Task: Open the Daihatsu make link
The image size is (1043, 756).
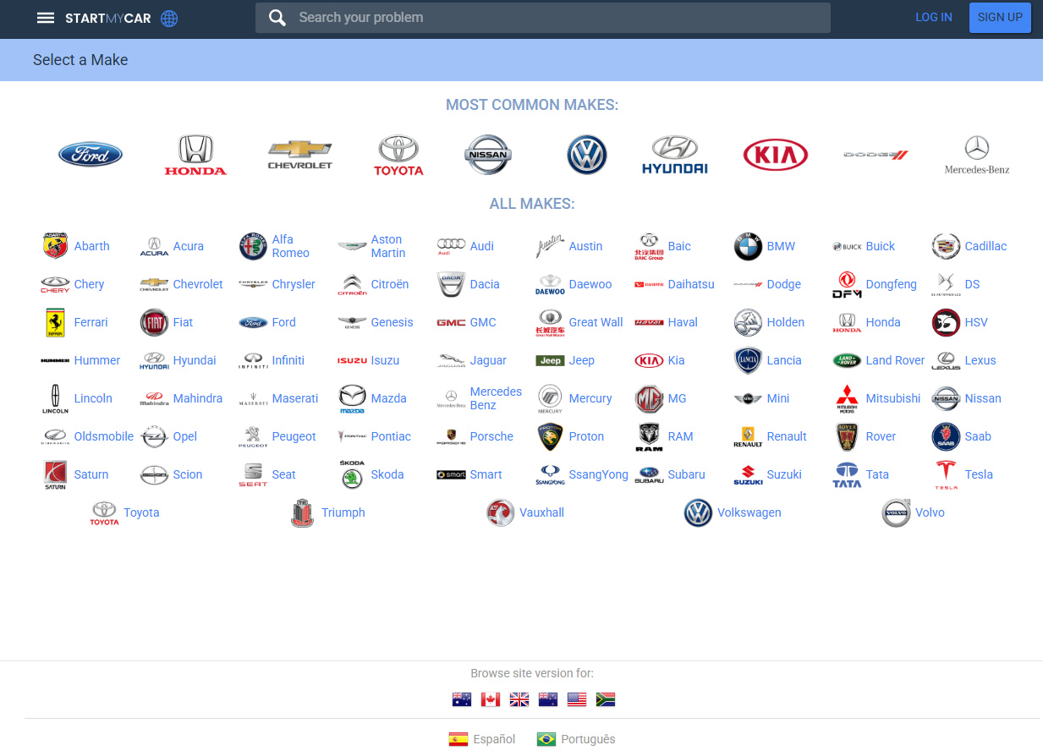Action: (691, 284)
